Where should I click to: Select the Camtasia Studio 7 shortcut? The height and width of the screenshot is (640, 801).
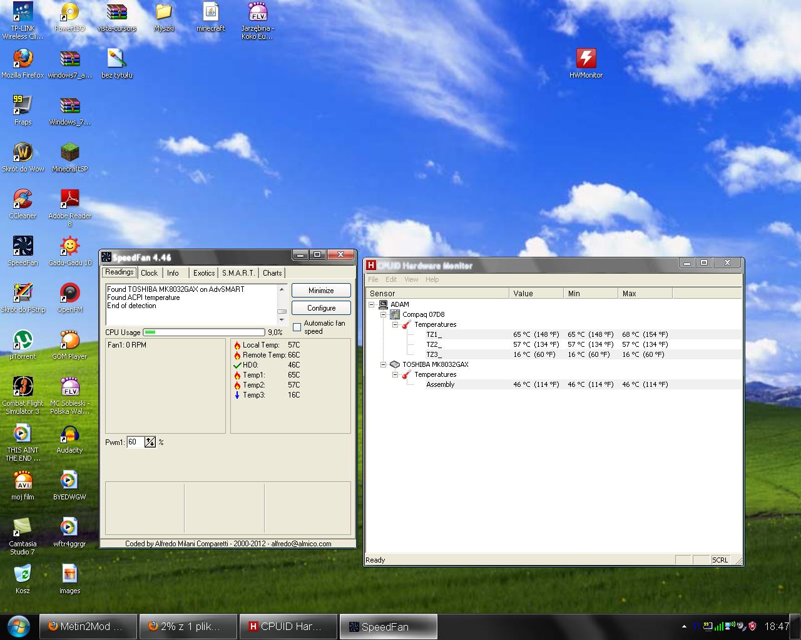point(23,536)
